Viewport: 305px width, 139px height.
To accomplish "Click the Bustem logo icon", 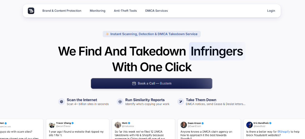I will pyautogui.click(x=31, y=11).
